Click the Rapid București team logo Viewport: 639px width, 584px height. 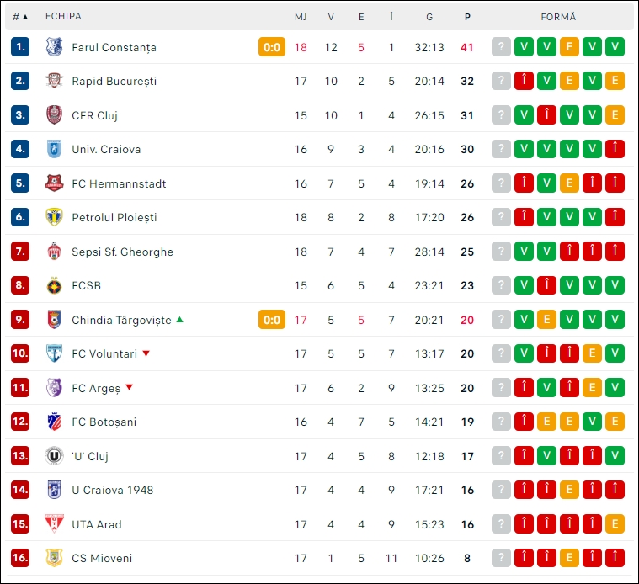point(54,81)
